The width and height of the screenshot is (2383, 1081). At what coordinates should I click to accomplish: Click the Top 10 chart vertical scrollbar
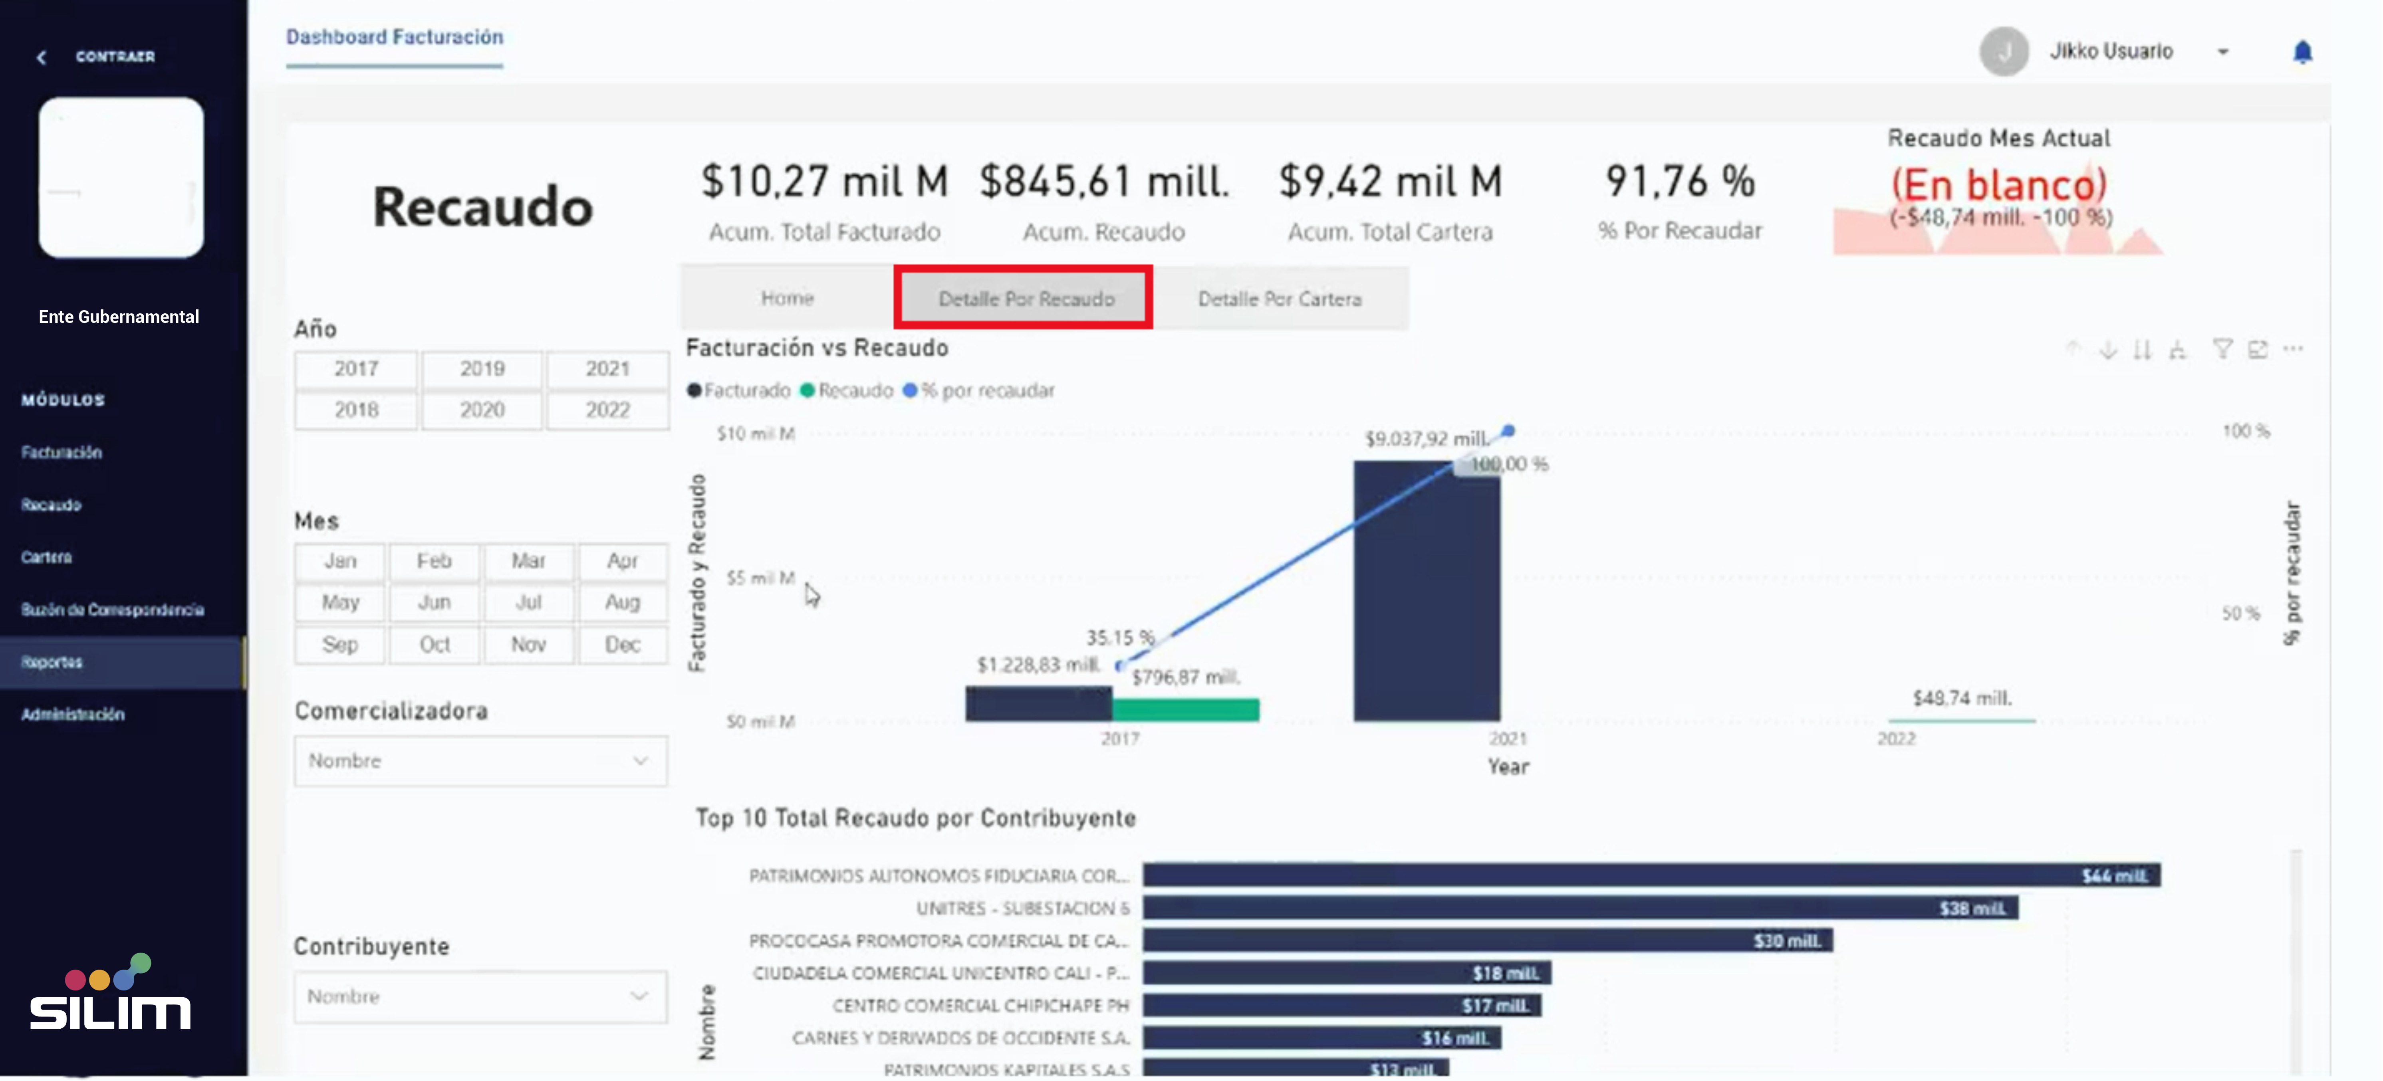coord(2296,962)
